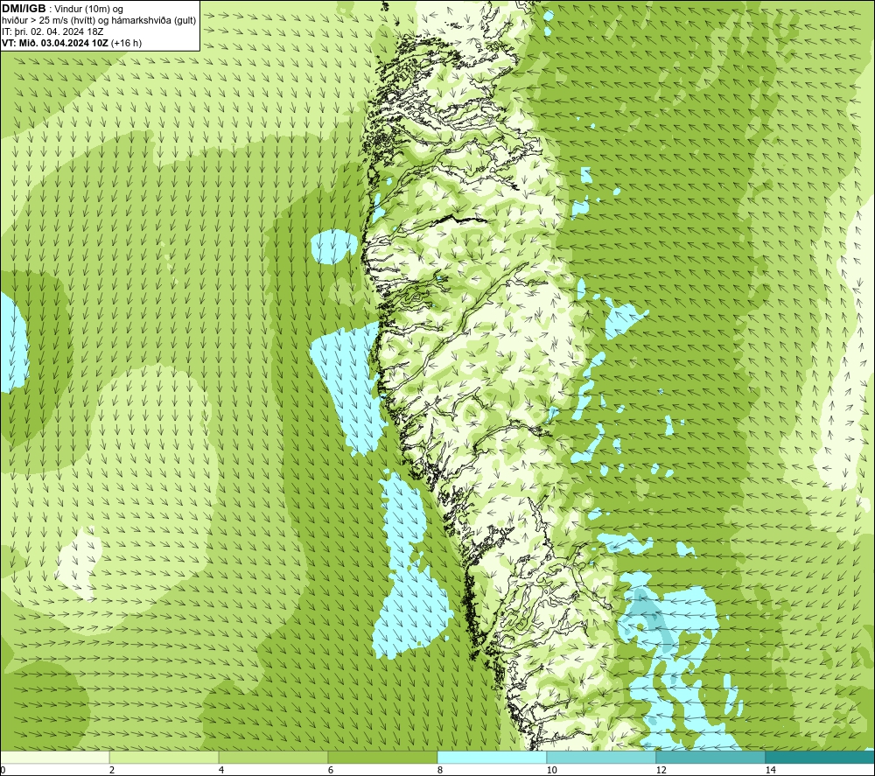Pick the pale cream 0–2 color scale segment
The image size is (875, 776).
54,757
